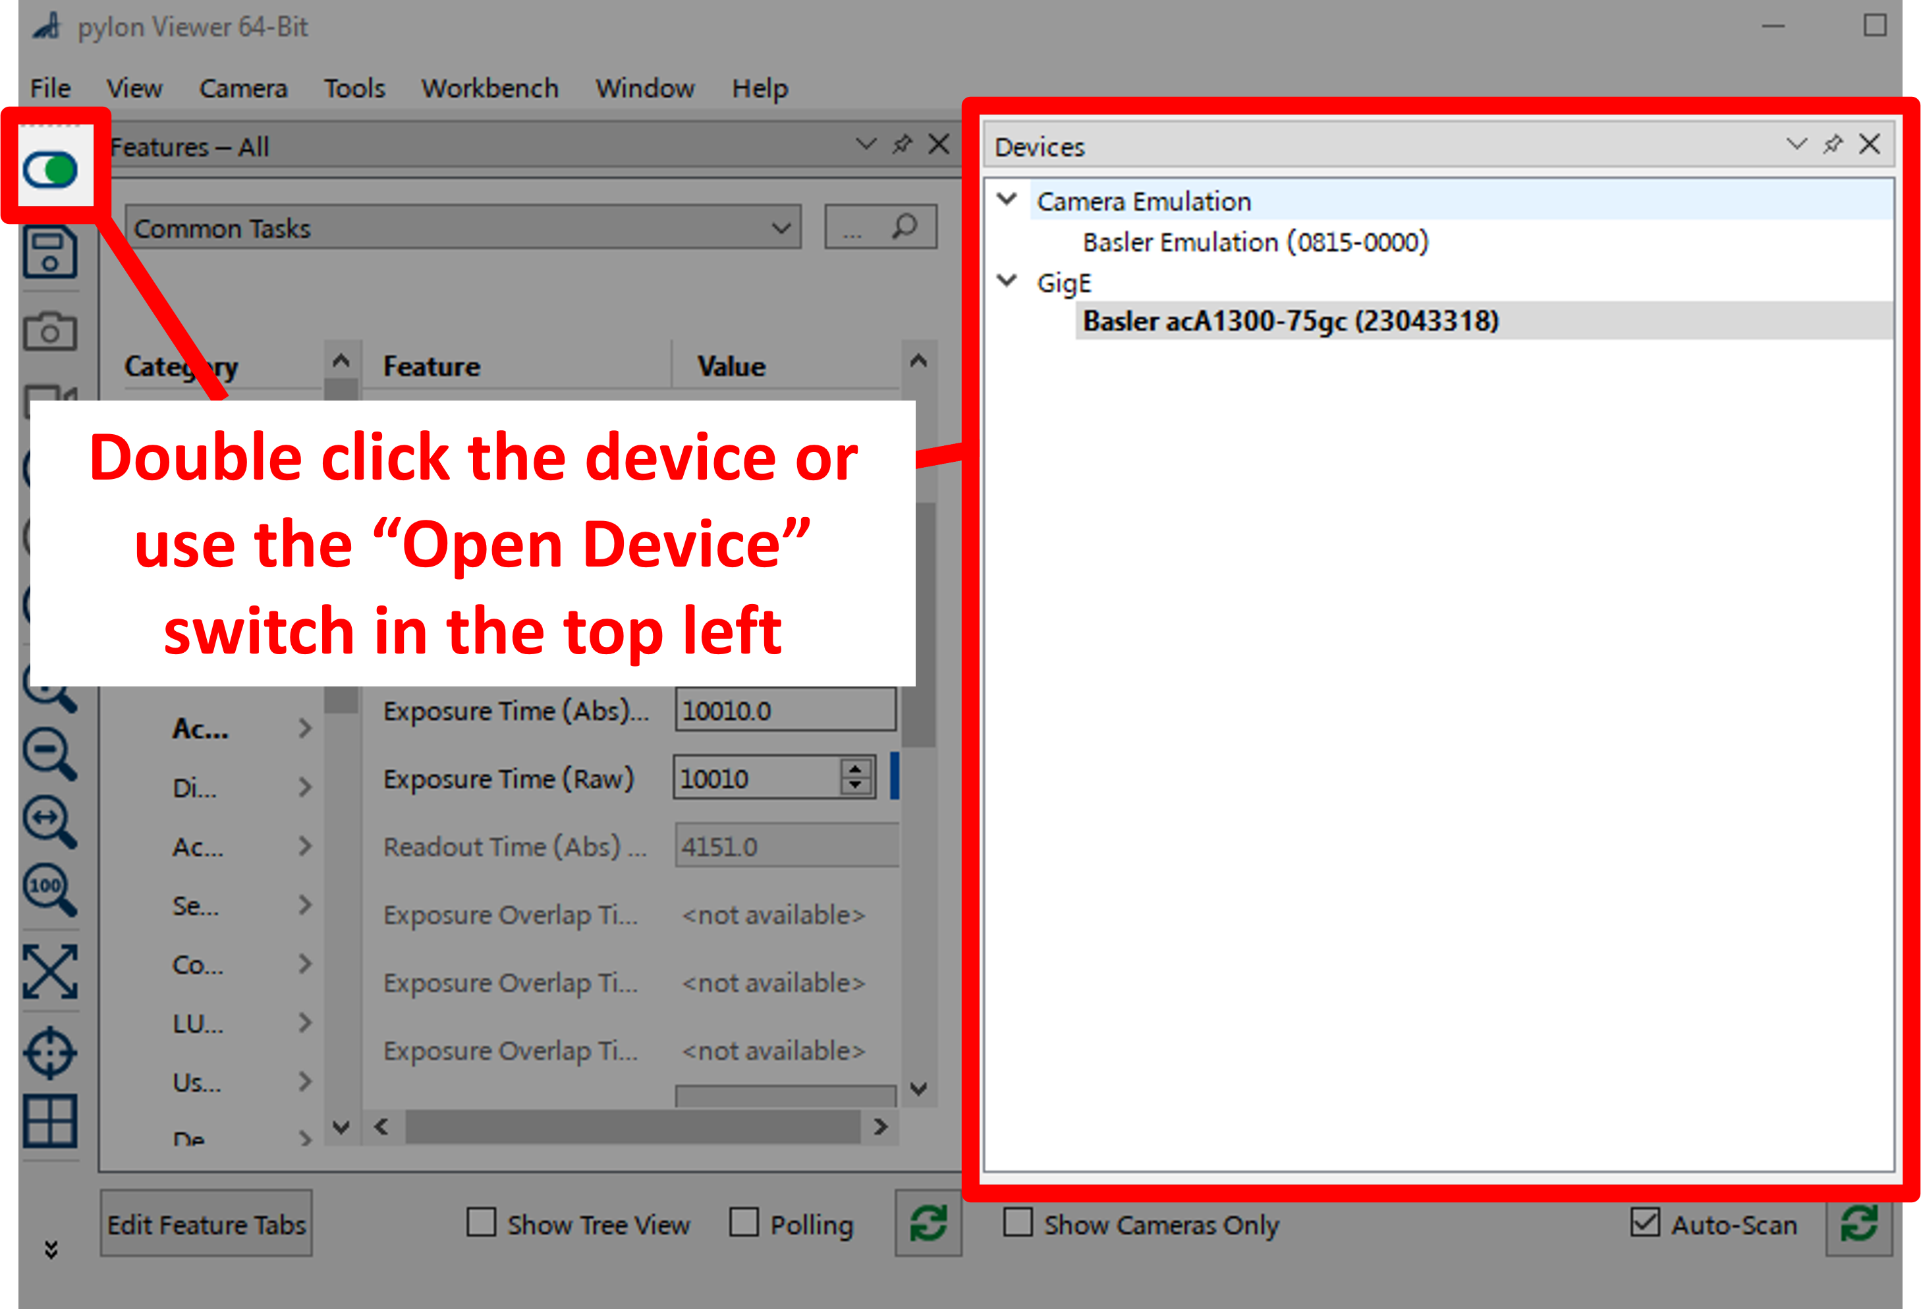
Task: Click the single shot camera icon
Action: 51,331
